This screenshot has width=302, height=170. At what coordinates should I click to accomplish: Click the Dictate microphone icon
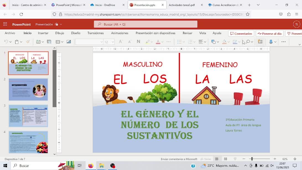click(x=271, y=42)
